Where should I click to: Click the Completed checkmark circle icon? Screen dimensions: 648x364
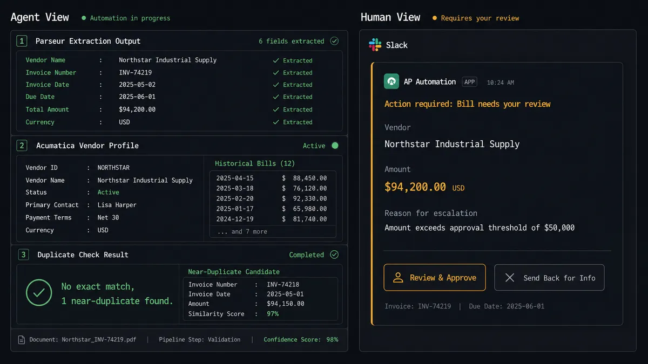coord(334,255)
